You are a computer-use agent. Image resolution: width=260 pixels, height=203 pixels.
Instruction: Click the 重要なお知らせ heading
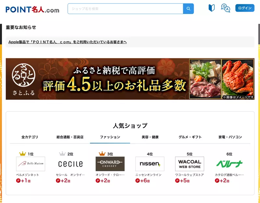point(21,27)
